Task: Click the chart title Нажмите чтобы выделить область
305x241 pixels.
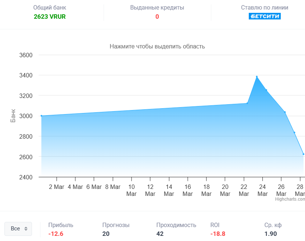Action: [157, 47]
